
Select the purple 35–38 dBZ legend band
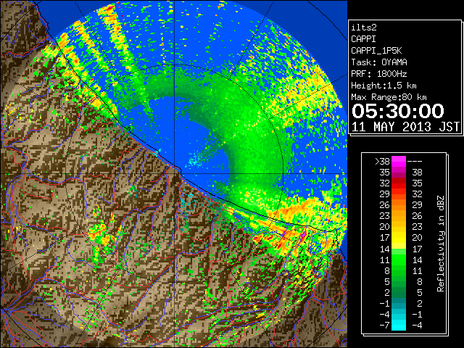click(399, 173)
